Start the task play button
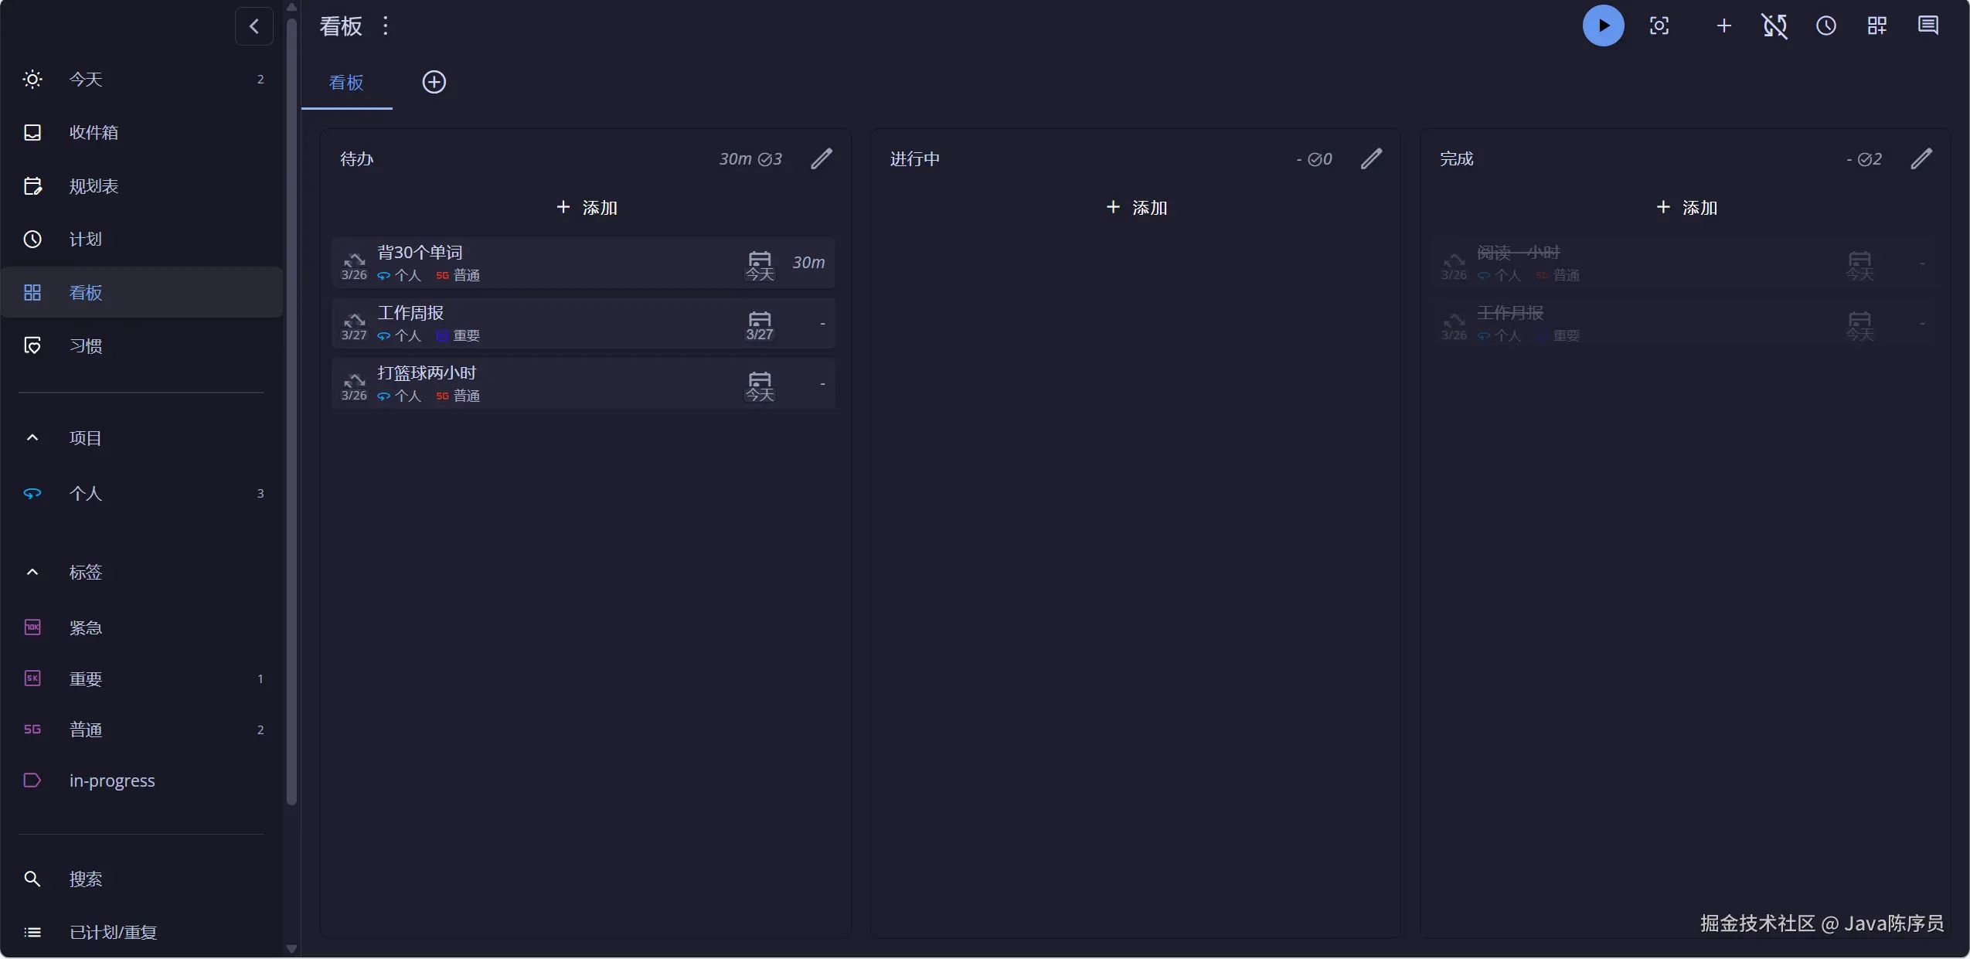The height and width of the screenshot is (959, 1970). pyautogui.click(x=1603, y=26)
